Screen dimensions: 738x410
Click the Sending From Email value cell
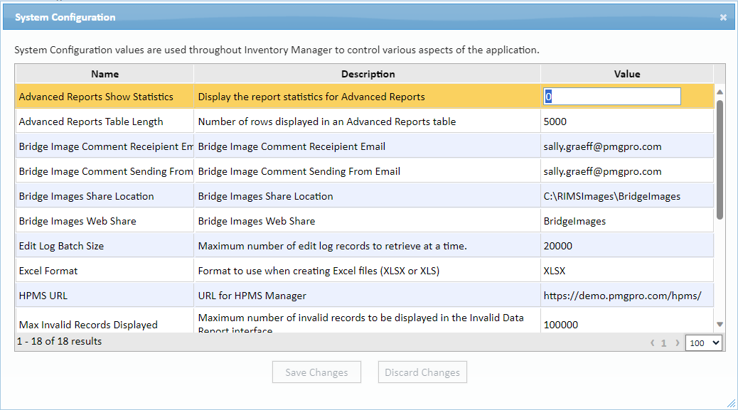627,171
